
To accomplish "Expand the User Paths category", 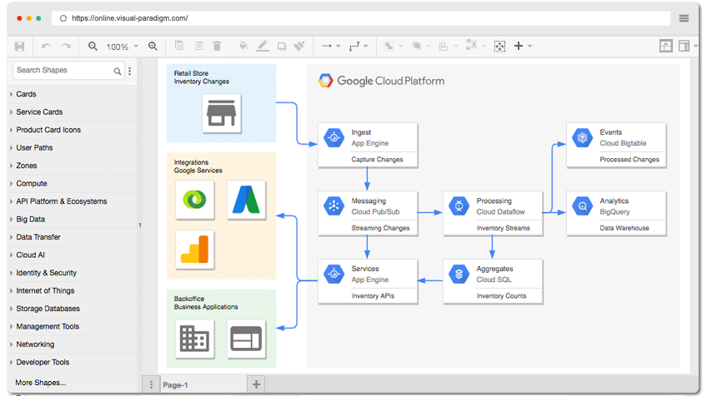I will point(73,147).
